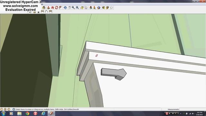Click the SketchUp taskbar button
The width and height of the screenshot is (206, 116).
[x=51, y=113]
